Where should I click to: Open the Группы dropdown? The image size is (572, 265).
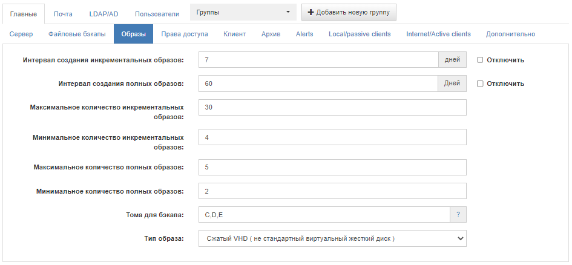tap(243, 12)
